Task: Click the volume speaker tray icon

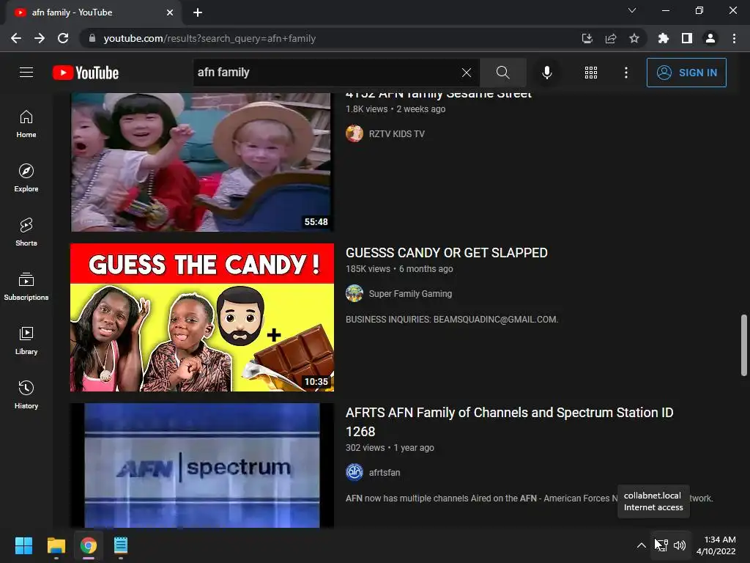Action: 680,545
